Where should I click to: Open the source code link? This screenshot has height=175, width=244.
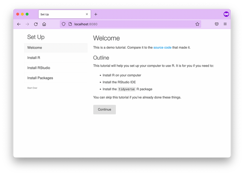point(162,48)
